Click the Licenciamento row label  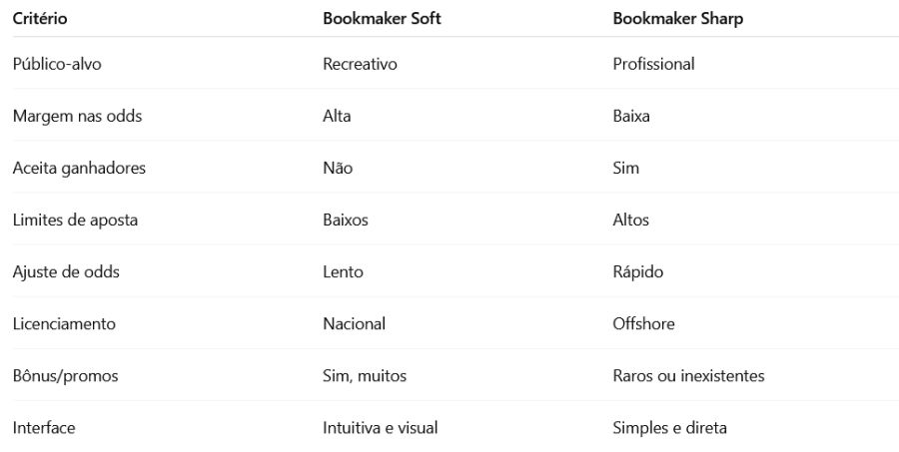pyautogui.click(x=64, y=323)
